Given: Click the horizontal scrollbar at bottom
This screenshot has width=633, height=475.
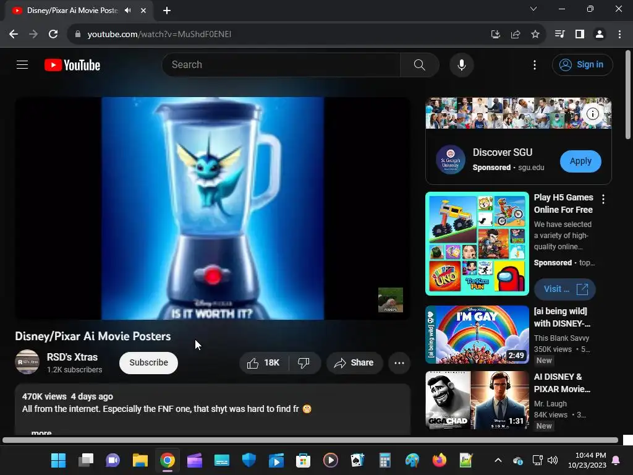Looking at the screenshot, I should pos(310,440).
